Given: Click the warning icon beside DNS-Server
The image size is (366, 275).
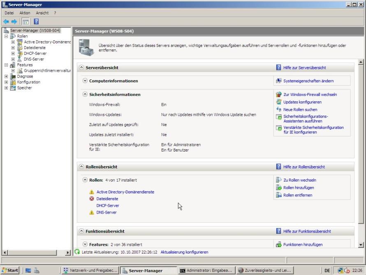Looking at the screenshot, I should (x=92, y=212).
